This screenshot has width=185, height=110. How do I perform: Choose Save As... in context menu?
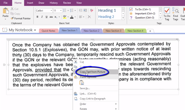[96, 88]
